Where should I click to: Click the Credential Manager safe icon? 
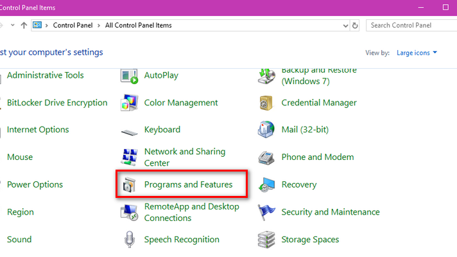[x=266, y=103]
